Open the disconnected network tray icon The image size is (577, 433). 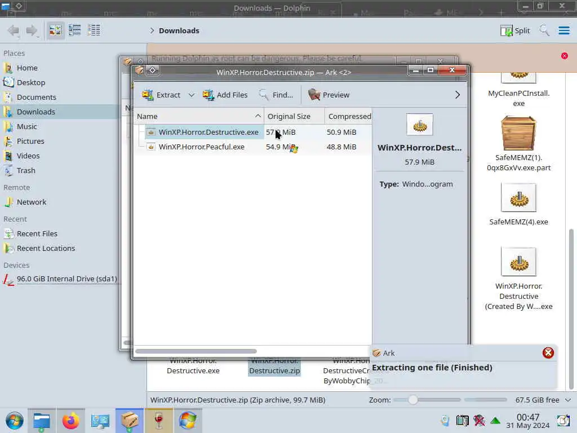[x=479, y=421]
